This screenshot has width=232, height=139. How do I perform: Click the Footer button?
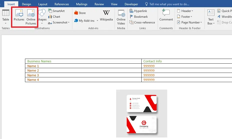[184, 17]
